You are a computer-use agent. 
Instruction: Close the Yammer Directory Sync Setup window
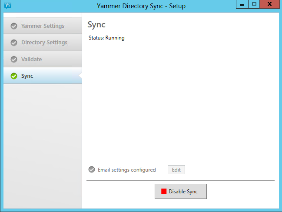[x=269, y=4]
